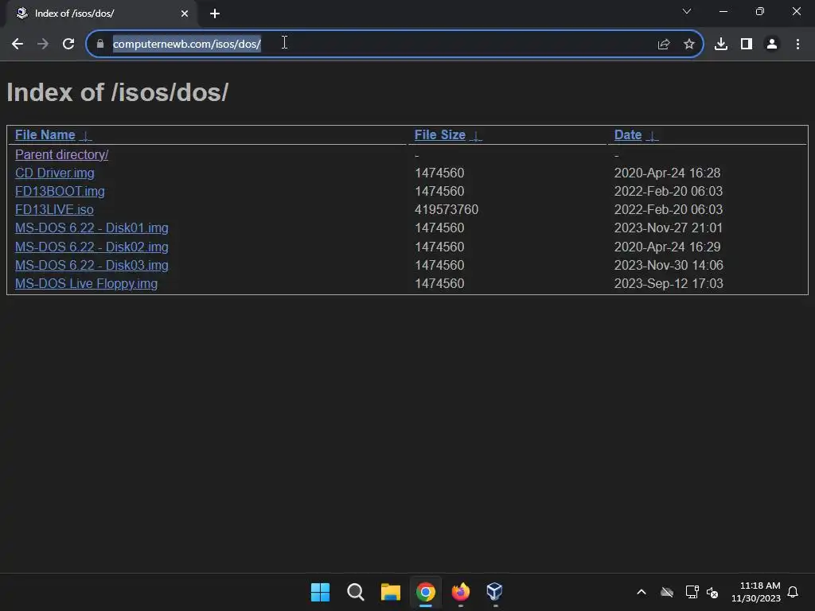Share this page using the share icon
The width and height of the screenshot is (815, 611).
click(x=664, y=45)
